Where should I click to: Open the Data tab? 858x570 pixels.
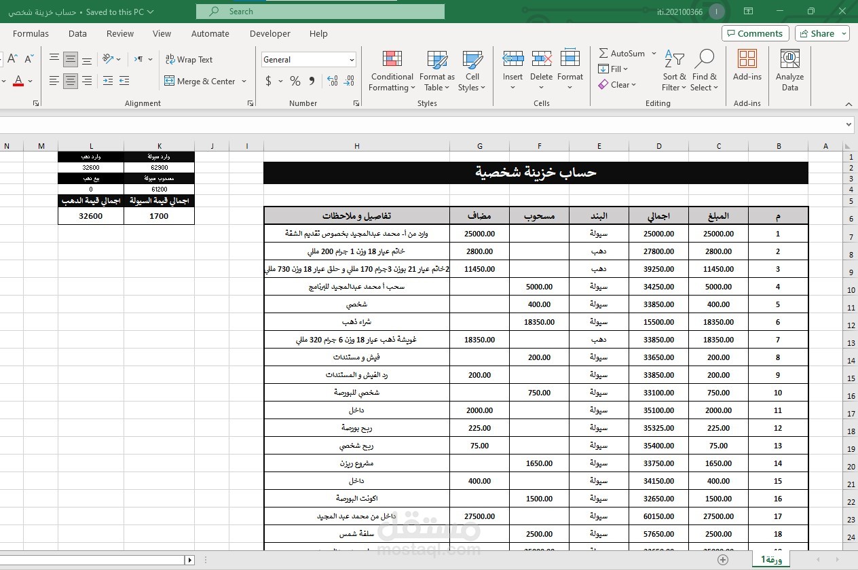coord(77,33)
